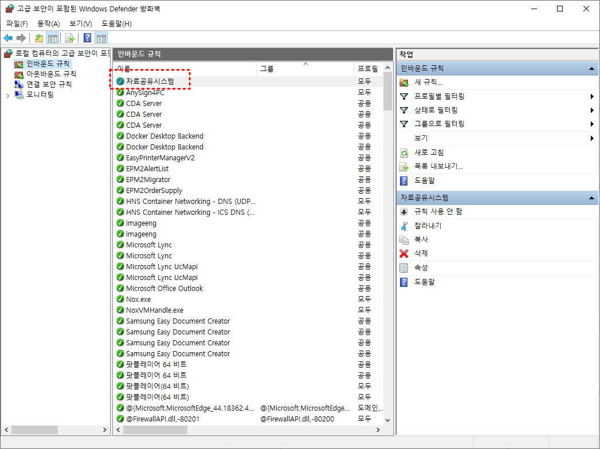Click the 새로 고침 action text
Viewport: 600px width, 449px height.
coord(429,152)
